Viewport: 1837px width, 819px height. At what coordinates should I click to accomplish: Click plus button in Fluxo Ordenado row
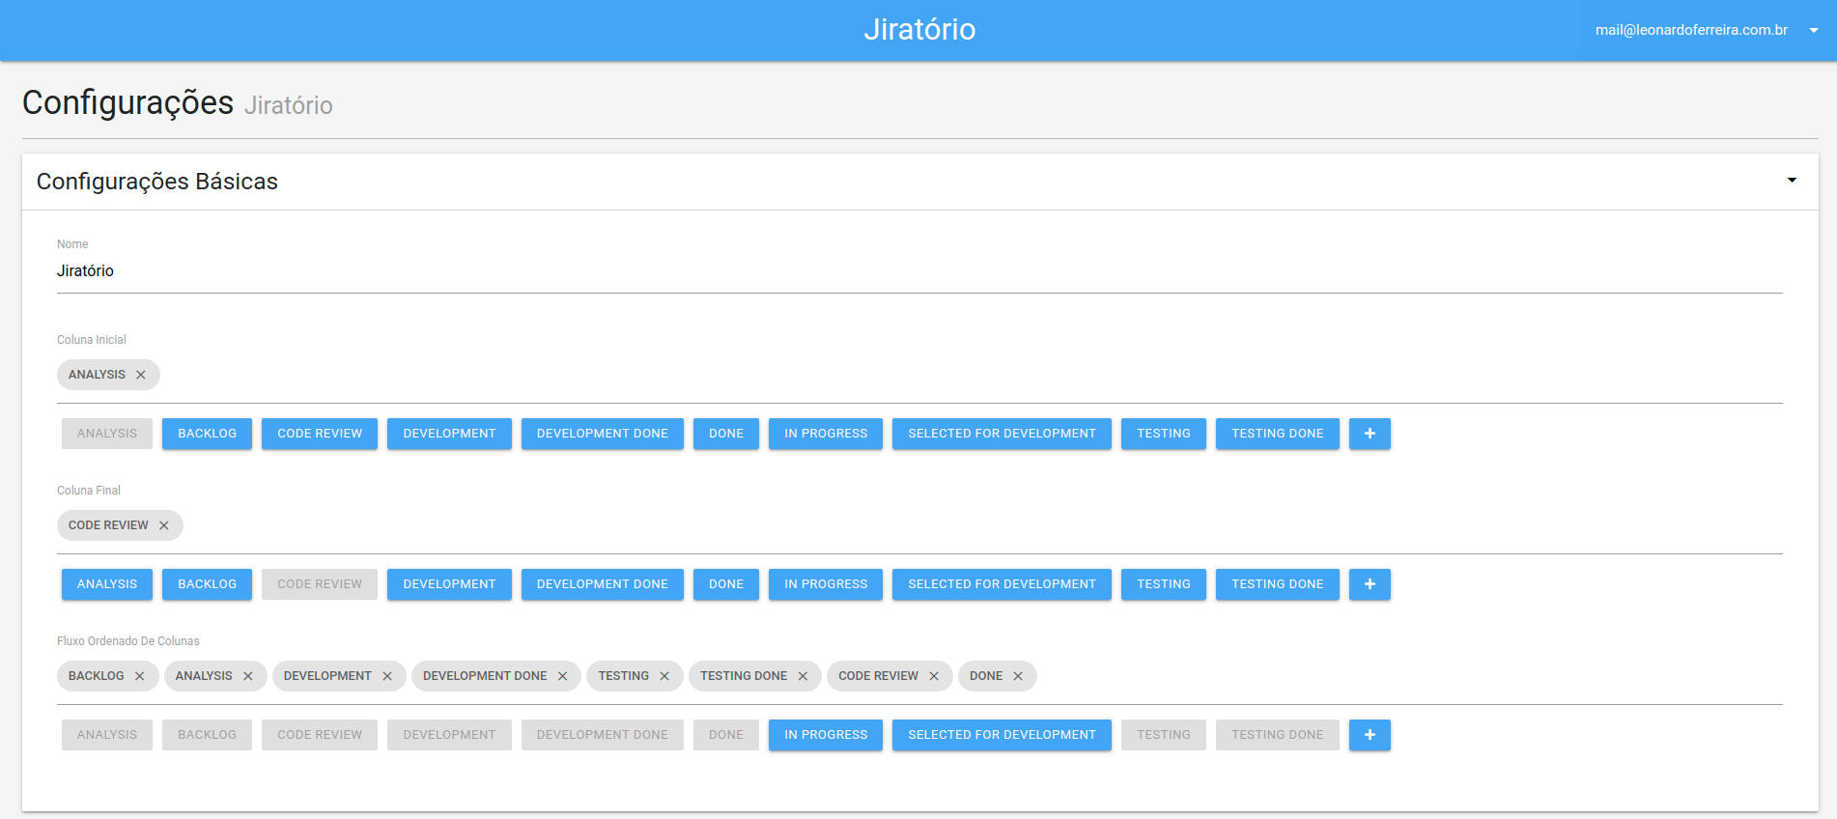click(x=1370, y=735)
